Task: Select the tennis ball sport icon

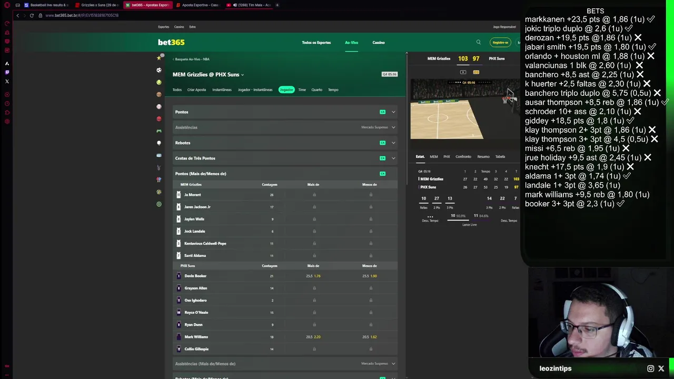Action: [159, 82]
